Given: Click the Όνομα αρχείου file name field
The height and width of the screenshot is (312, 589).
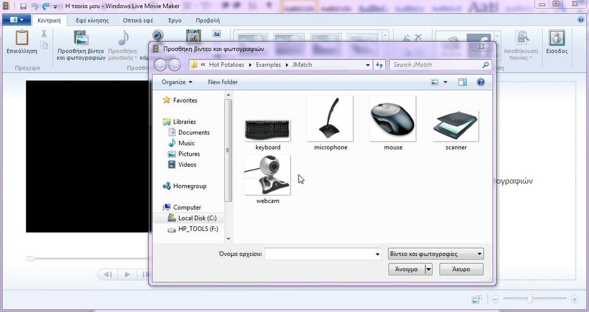Looking at the screenshot, I should 319,254.
